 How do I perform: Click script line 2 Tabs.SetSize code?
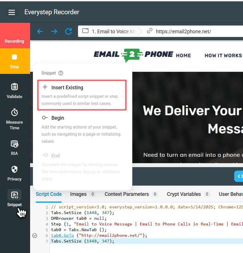[x=83, y=213]
